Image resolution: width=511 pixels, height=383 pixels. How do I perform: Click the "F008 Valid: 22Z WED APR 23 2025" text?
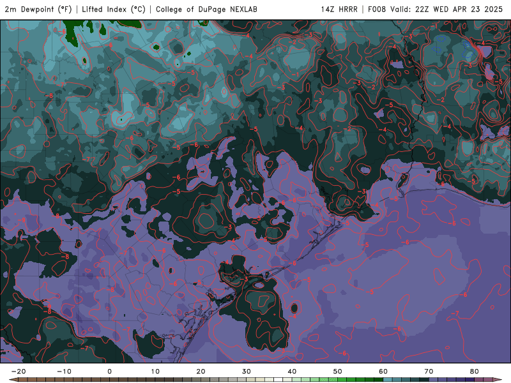[436, 10]
